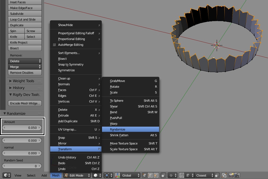Click the 3D cursor in the viewport

click(x=217, y=45)
